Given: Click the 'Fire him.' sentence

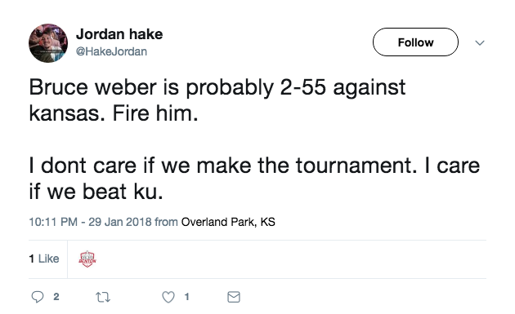Looking at the screenshot, I should coord(155,113).
